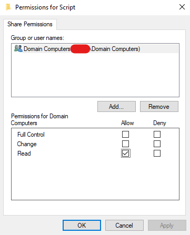Image resolution: width=190 pixels, height=235 pixels.
Task: Click the Read permission label
Action: point(24,154)
